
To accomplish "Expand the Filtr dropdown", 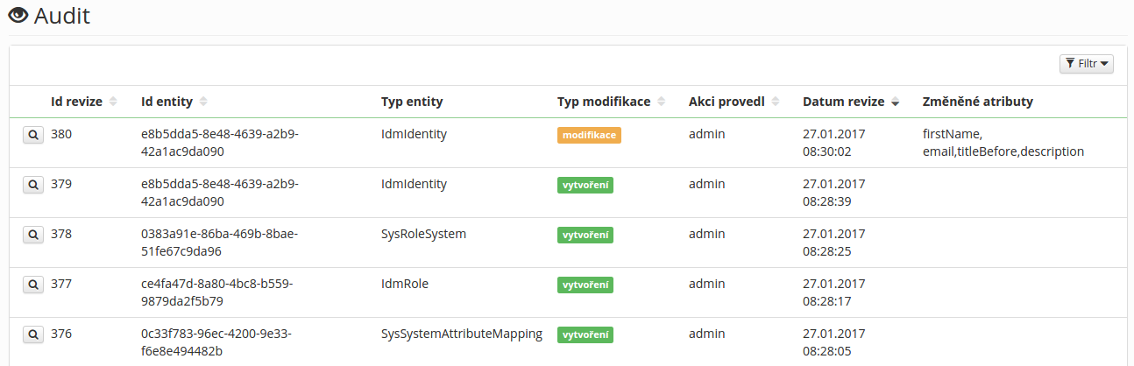I will (x=1087, y=64).
